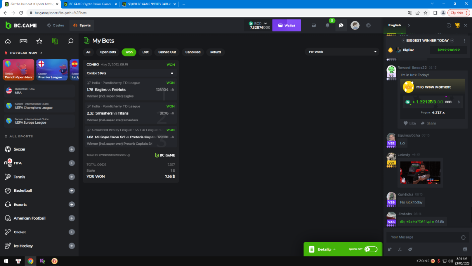Screen dimensions: 472x266
Task: Open Favorites star icon
Action: click(39, 41)
